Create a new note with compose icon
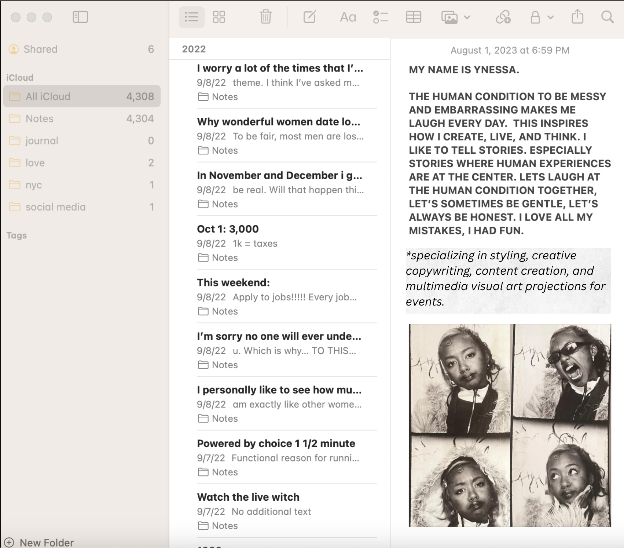Image resolution: width=624 pixels, height=548 pixels. click(310, 17)
